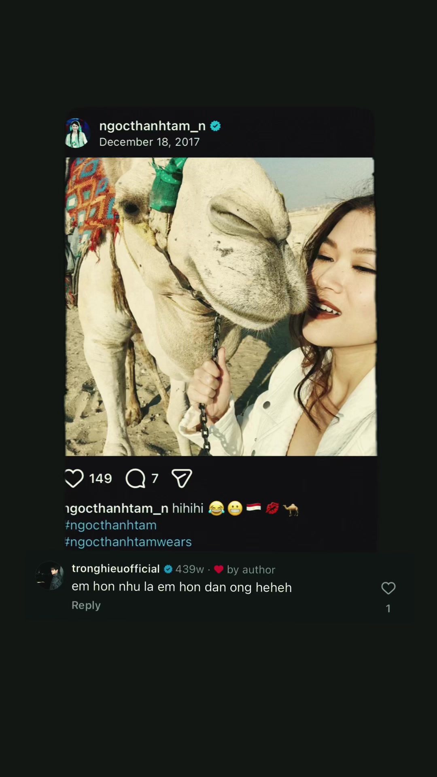The height and width of the screenshot is (777, 437).
Task: Click the red heart liked by author
Action: point(218,569)
